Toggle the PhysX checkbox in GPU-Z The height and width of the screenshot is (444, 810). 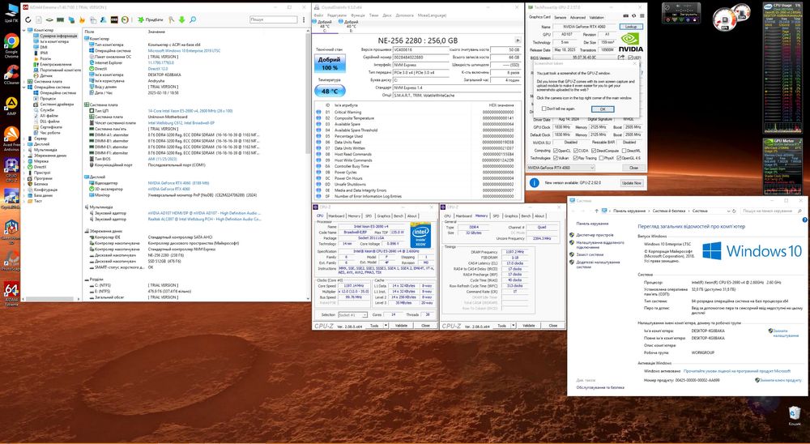(601, 158)
